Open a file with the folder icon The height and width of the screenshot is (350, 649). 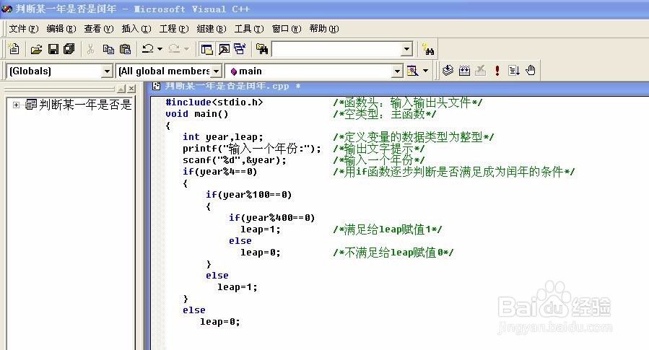click(x=36, y=49)
